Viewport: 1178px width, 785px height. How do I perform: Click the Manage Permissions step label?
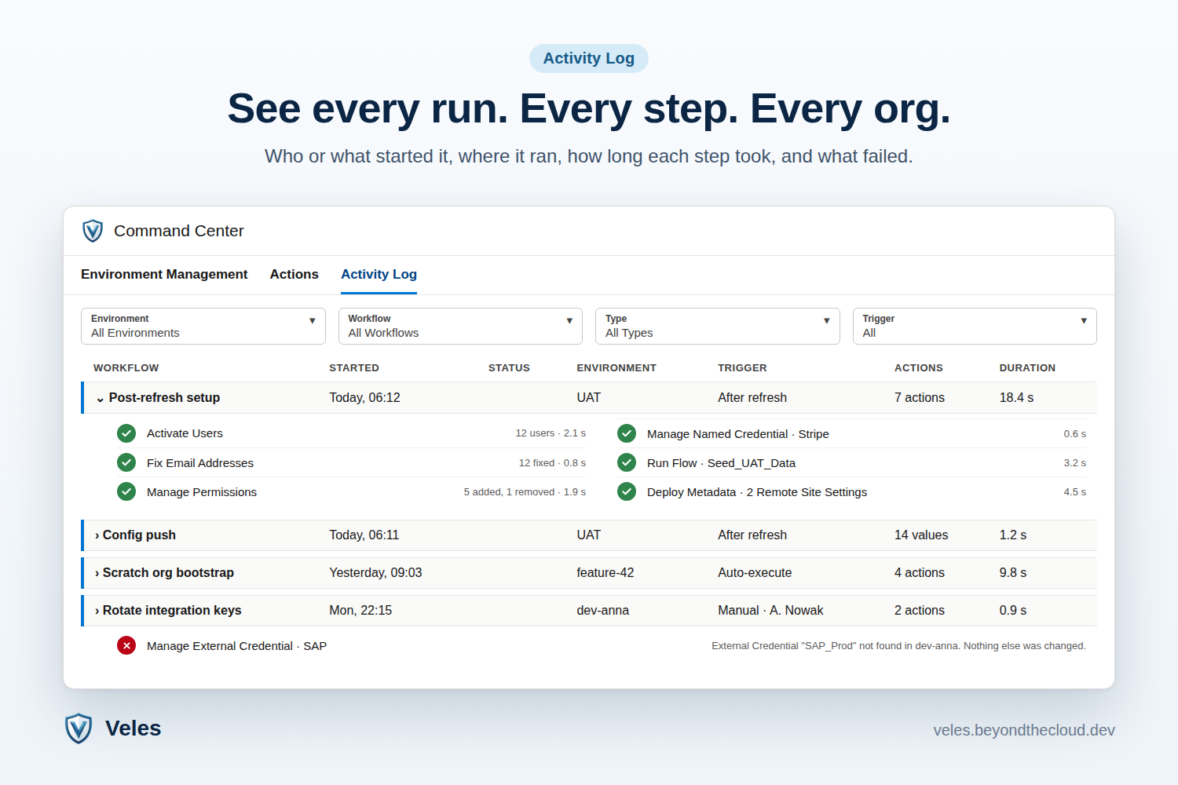[x=202, y=492]
